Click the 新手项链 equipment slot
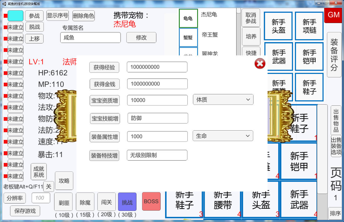Image resolution: width=344 pixels, height=222 pixels. (x=309, y=25)
